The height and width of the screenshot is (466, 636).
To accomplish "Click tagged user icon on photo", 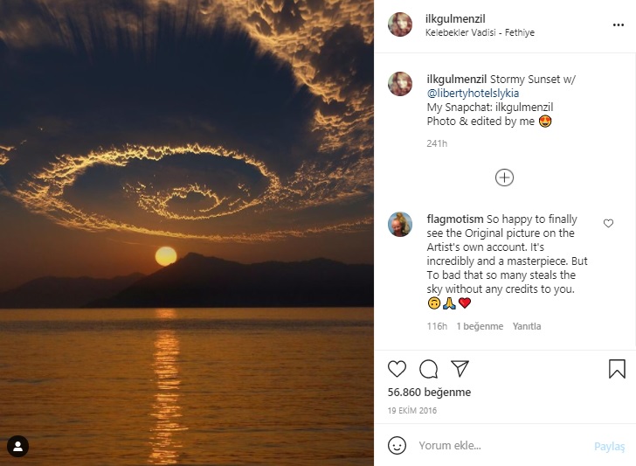I will (x=17, y=447).
